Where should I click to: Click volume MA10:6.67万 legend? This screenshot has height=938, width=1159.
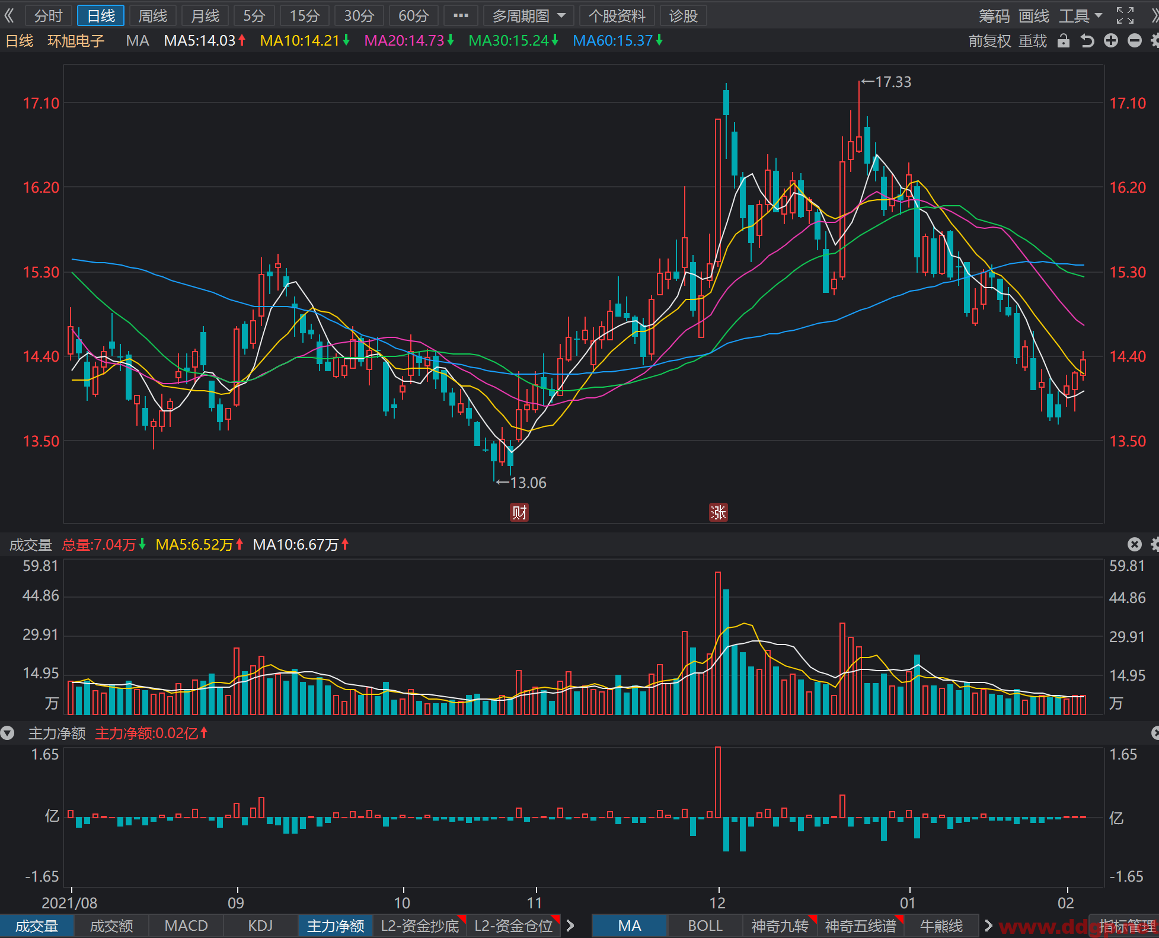pos(301,545)
